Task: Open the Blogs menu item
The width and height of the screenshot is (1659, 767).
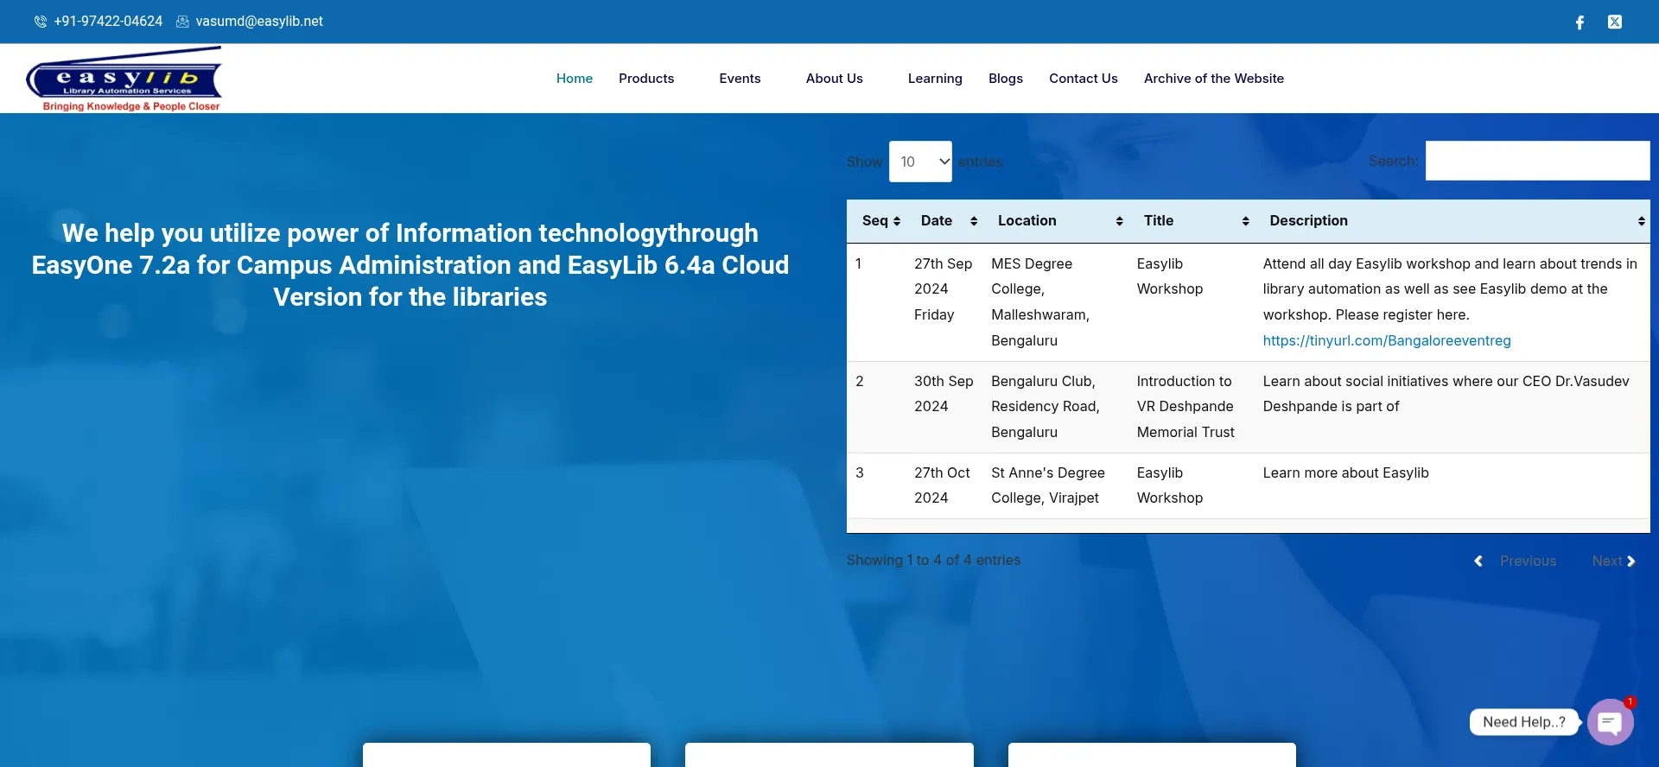Action: coord(1006,79)
